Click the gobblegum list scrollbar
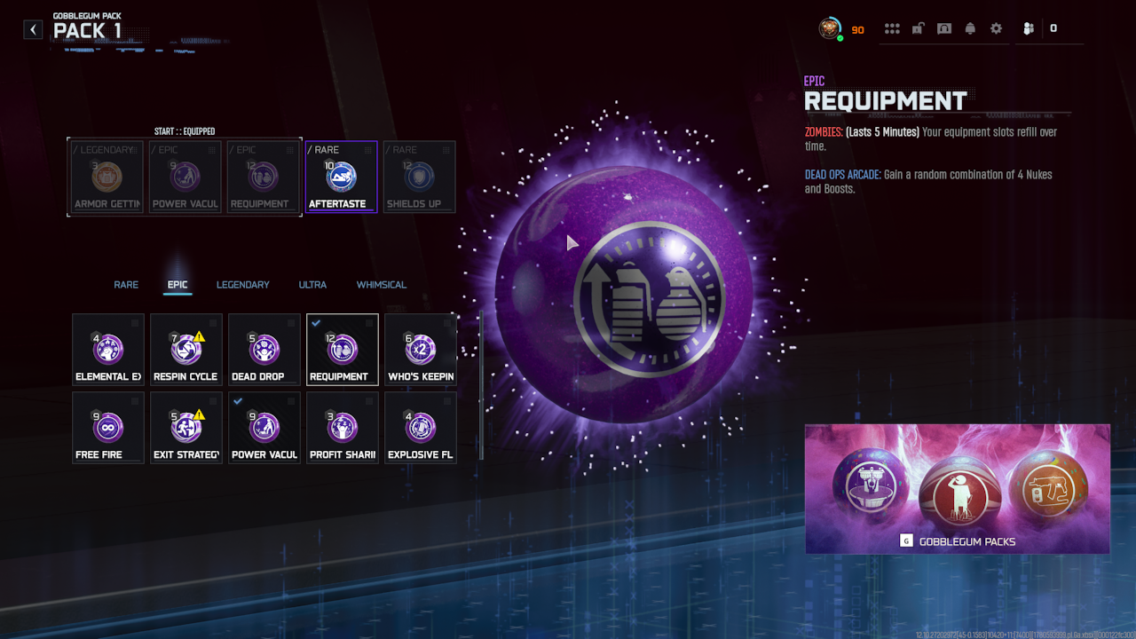The width and height of the screenshot is (1136, 639). (x=482, y=387)
